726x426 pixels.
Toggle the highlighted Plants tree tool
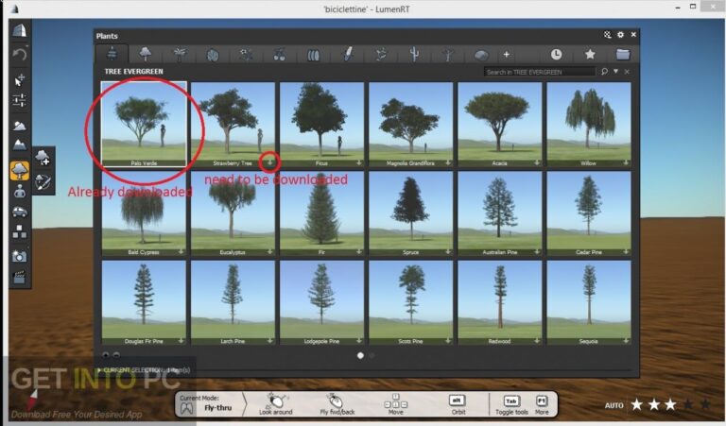pyautogui.click(x=20, y=171)
